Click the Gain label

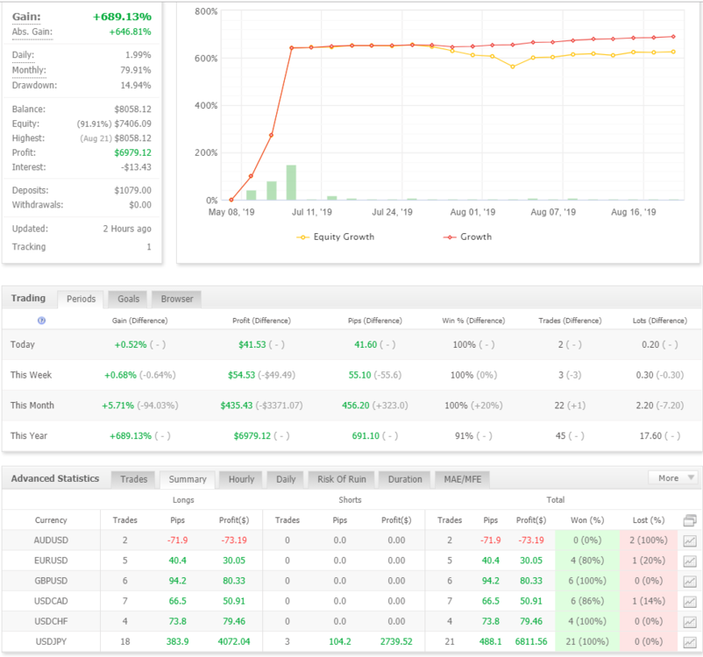26,17
